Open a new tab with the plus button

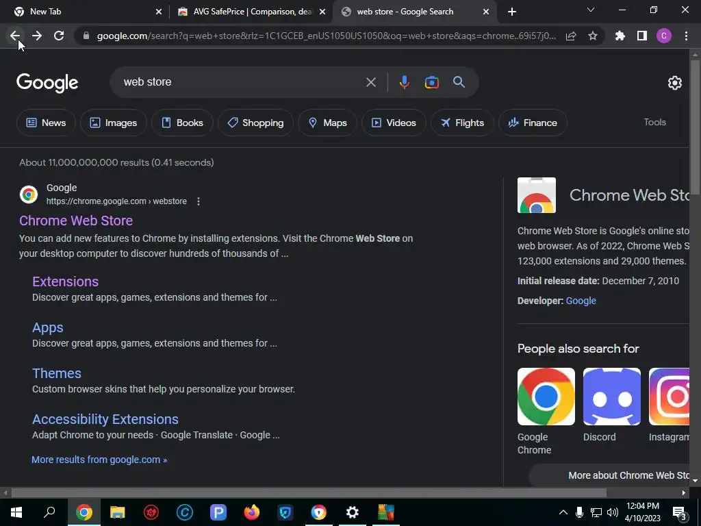click(x=512, y=12)
